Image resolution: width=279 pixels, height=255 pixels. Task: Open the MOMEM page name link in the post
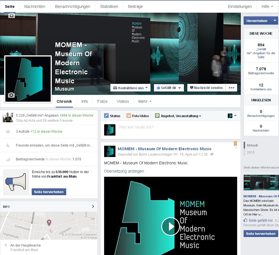pyautogui.click(x=165, y=149)
